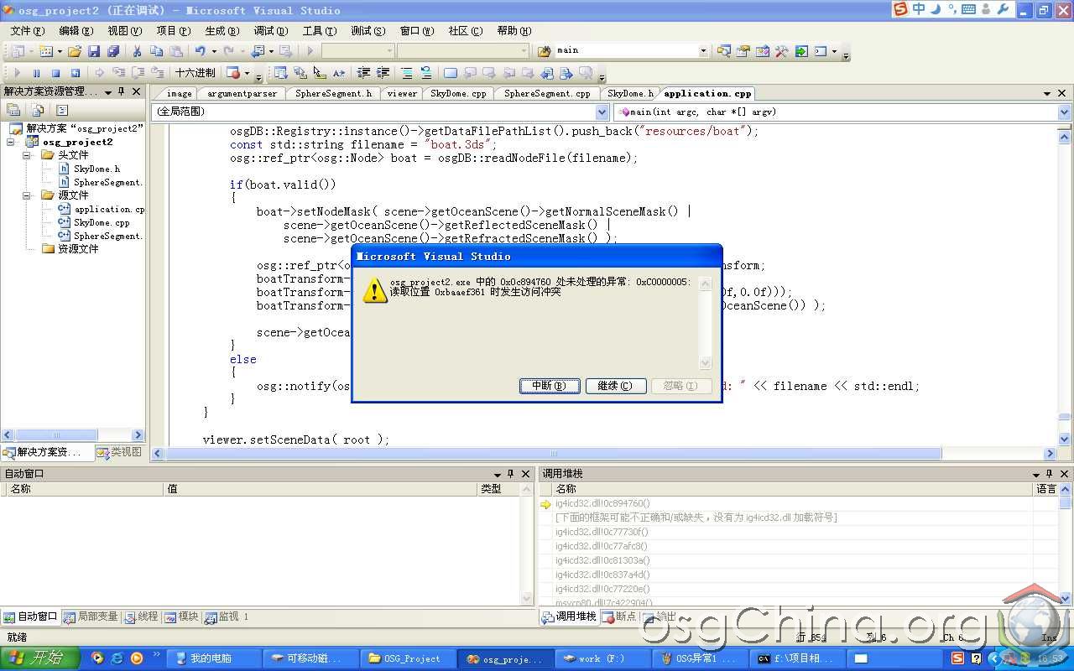Switch to the viewer tab
1074x671 pixels.
pos(402,93)
